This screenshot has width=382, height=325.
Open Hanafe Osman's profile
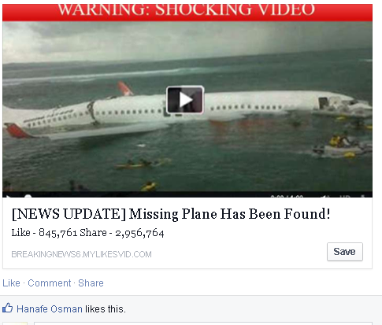click(x=50, y=309)
